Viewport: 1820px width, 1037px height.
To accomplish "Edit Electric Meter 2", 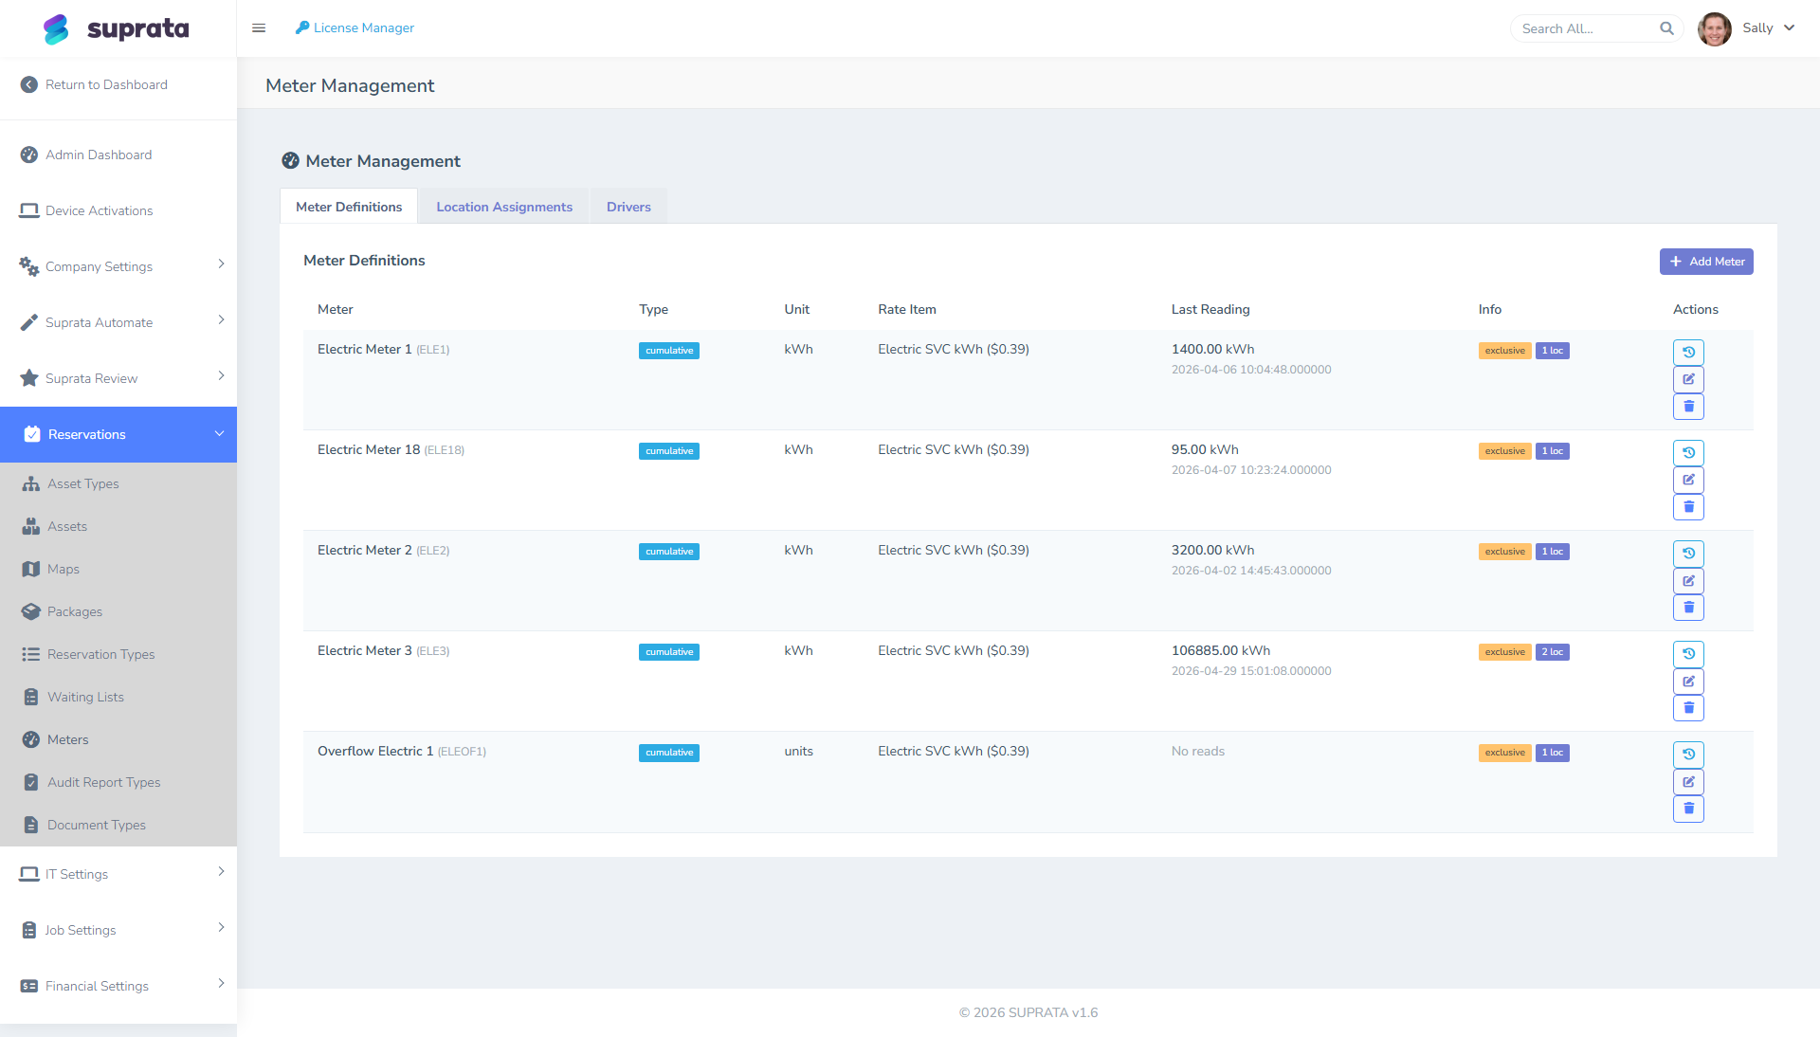I will [1688, 580].
